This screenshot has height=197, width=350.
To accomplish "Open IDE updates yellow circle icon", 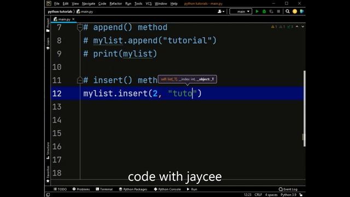I will click(295, 11).
